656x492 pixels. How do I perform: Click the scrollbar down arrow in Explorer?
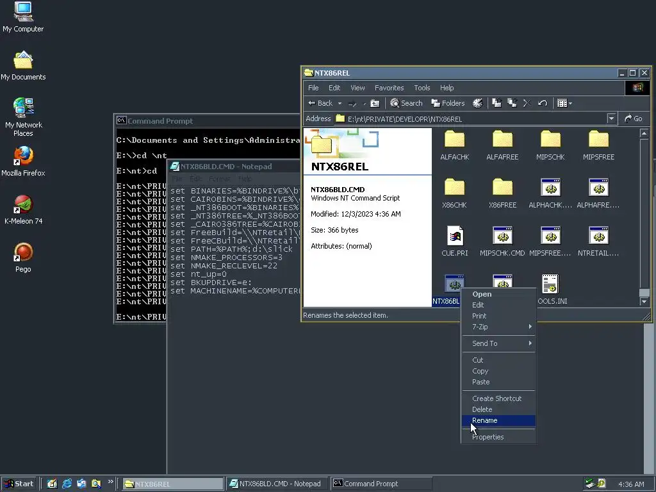coord(644,302)
